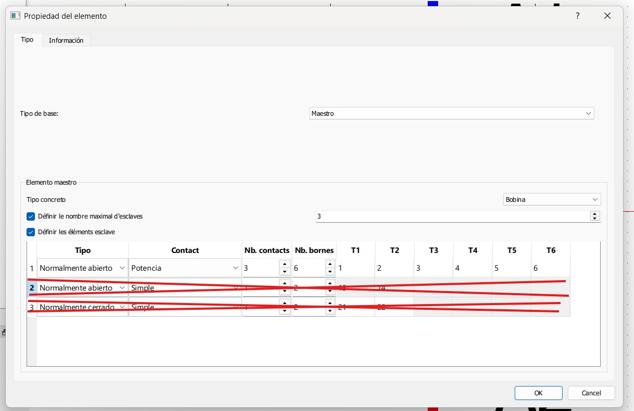Select the Tipo tab
The width and height of the screenshot is (634, 411).
tap(27, 40)
